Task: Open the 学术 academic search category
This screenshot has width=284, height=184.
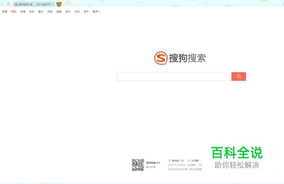Action: click(x=86, y=11)
